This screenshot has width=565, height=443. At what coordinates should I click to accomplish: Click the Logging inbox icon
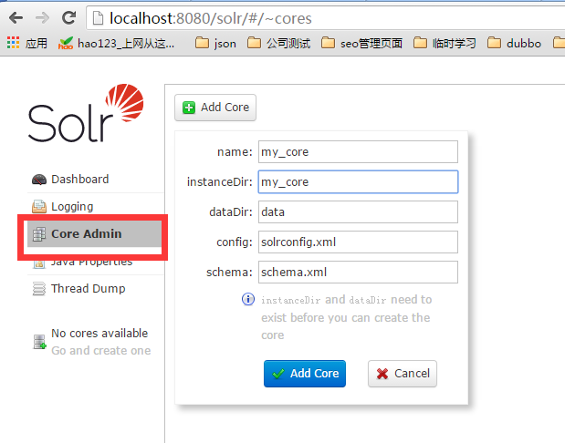(39, 207)
